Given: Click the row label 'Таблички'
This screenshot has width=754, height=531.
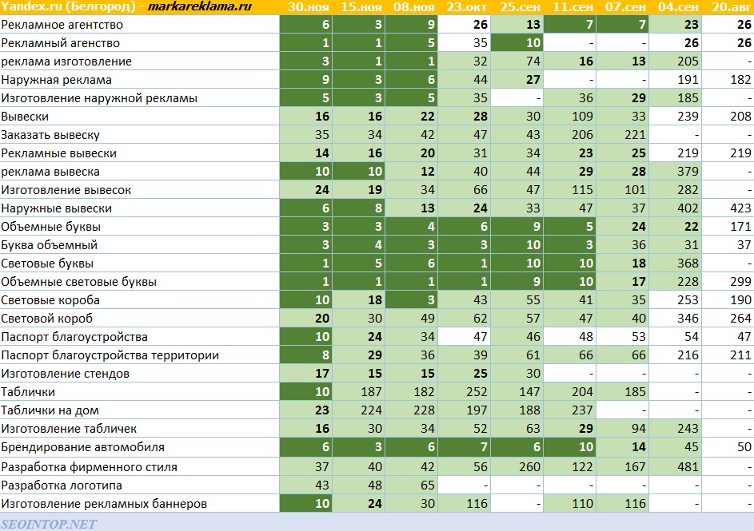Looking at the screenshot, I should click(28, 392).
